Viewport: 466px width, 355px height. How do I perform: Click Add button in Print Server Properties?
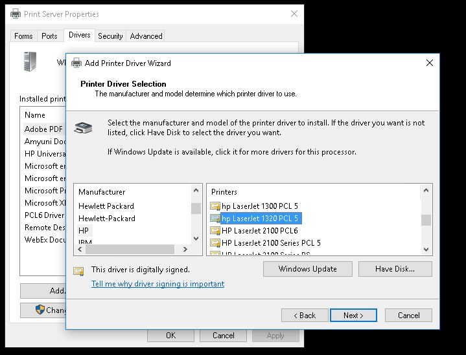(x=43, y=290)
